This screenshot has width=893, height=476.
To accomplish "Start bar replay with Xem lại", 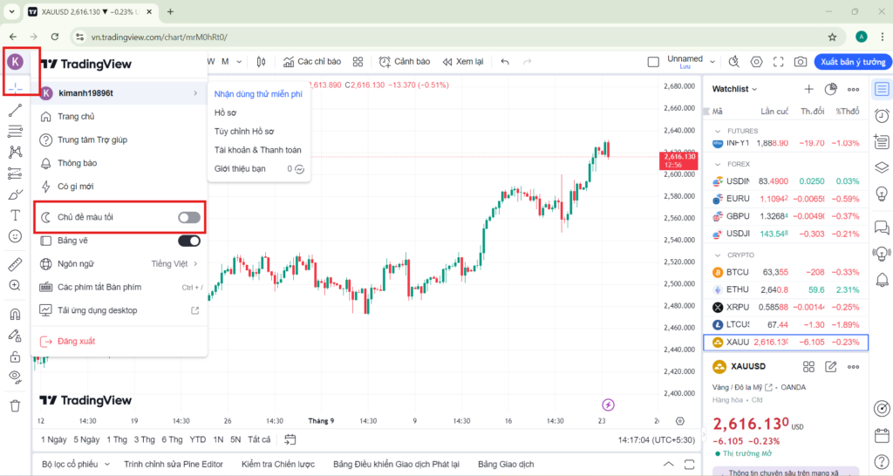I will coord(463,62).
